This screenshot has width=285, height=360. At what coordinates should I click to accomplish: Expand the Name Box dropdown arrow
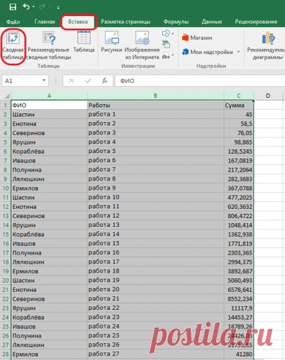[44, 81]
